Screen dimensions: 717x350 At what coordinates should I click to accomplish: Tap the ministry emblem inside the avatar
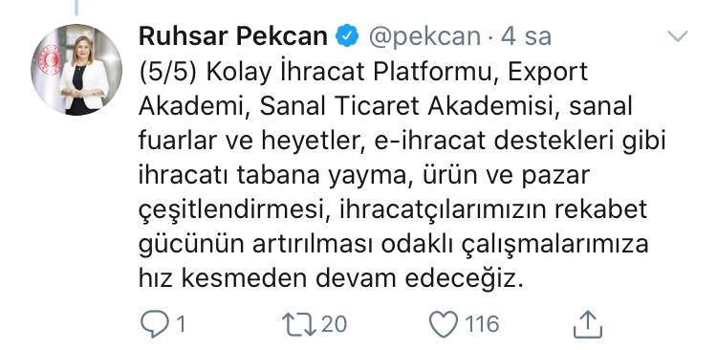pyautogui.click(x=50, y=59)
